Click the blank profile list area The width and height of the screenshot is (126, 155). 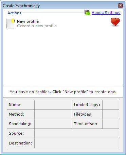(63, 57)
